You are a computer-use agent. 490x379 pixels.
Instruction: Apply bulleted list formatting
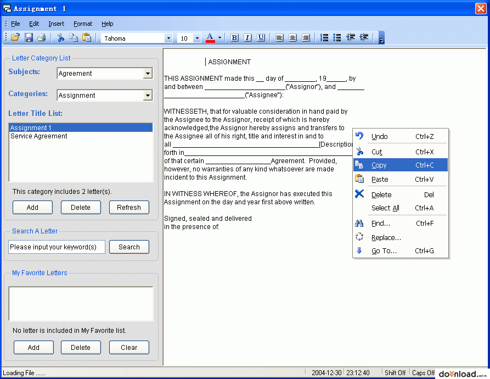337,38
